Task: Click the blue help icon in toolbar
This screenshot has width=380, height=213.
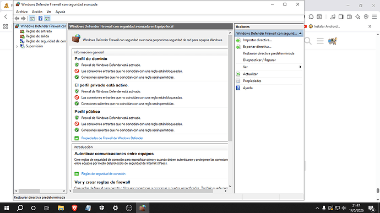Action: pyautogui.click(x=40, y=18)
